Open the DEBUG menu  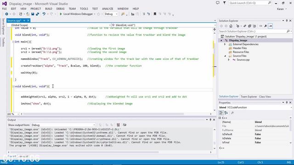pyautogui.click(x=60, y=9)
